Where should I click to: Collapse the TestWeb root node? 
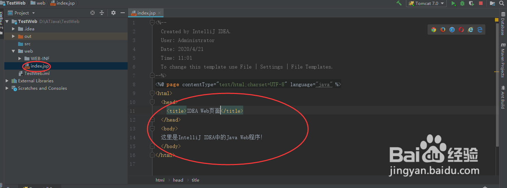pyautogui.click(x=7, y=21)
